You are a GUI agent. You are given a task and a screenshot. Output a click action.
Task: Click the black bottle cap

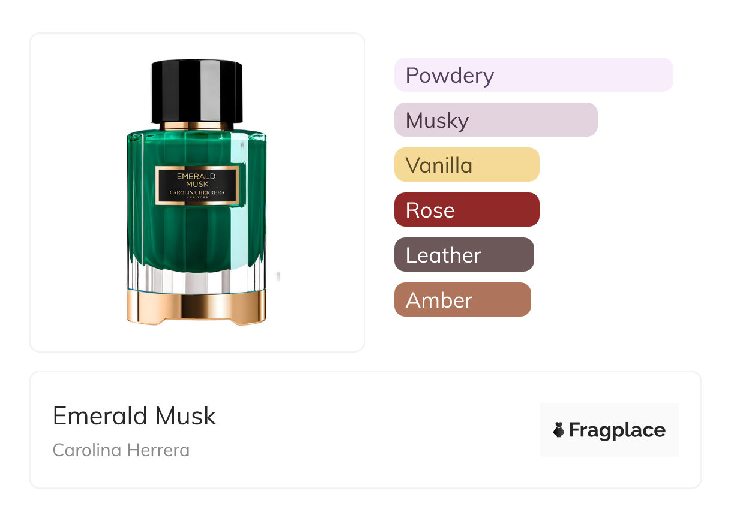click(197, 91)
